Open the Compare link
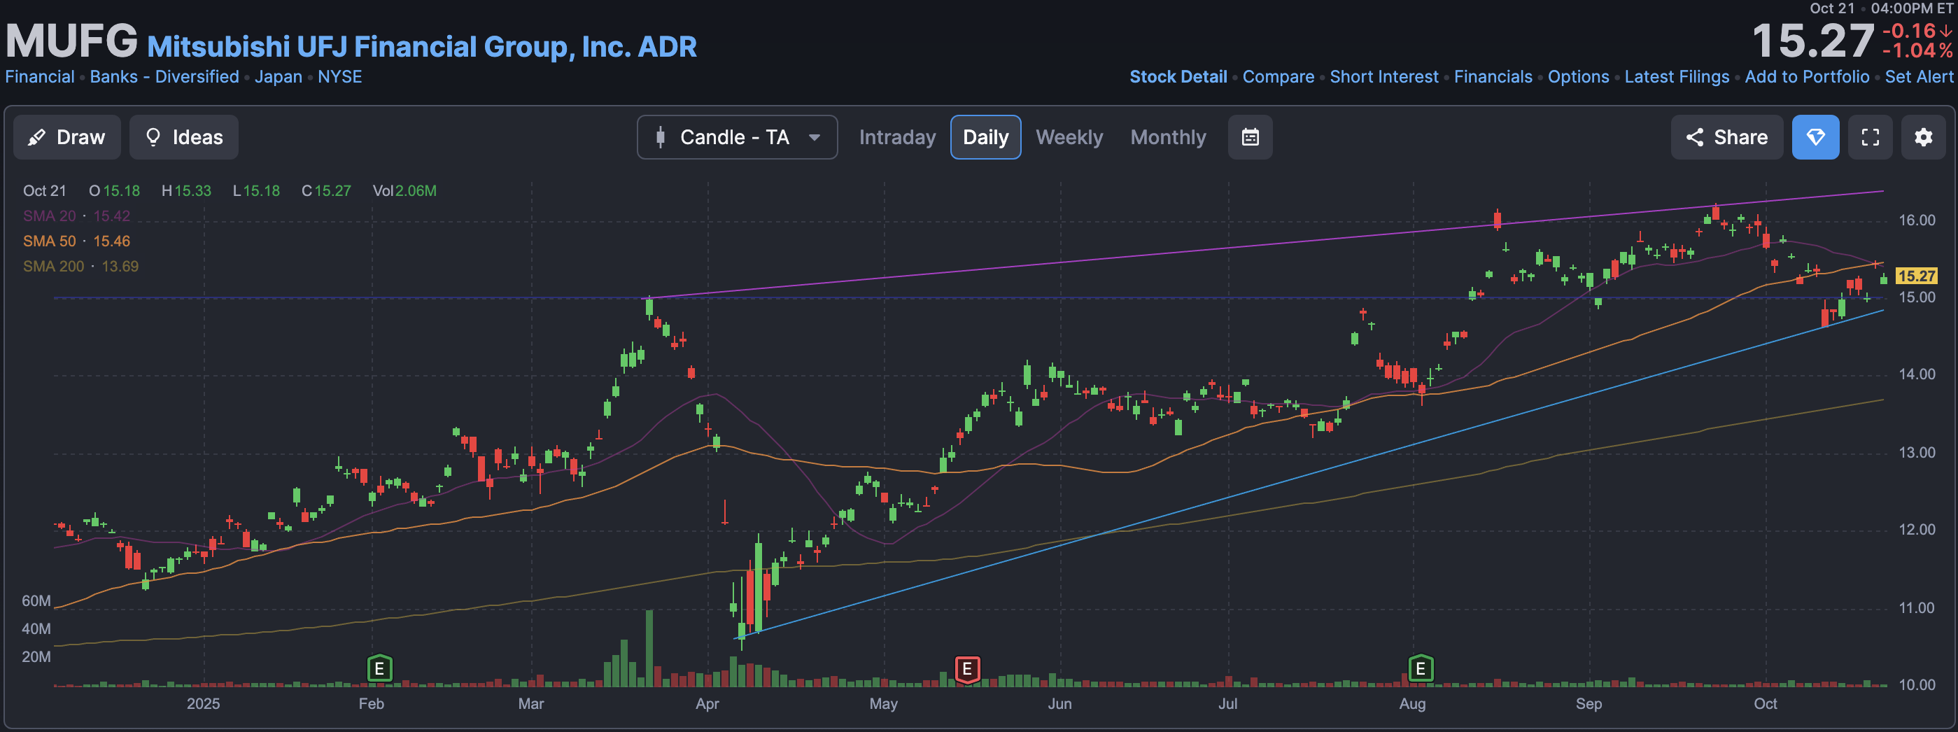Viewport: 1958px width, 732px height. (x=1279, y=77)
